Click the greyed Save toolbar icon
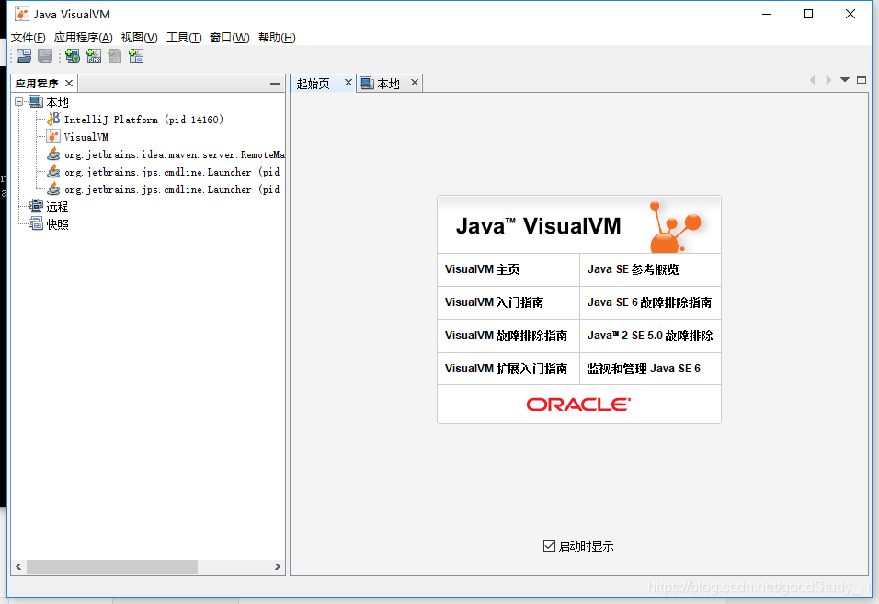 (x=45, y=55)
